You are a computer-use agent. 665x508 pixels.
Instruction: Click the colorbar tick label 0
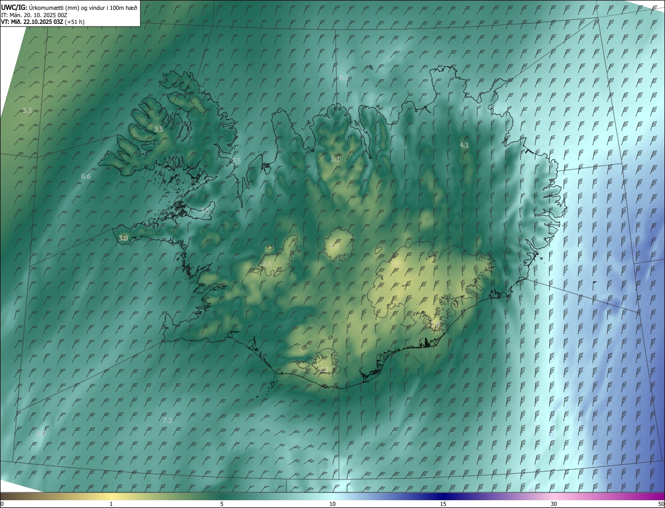point(2,504)
